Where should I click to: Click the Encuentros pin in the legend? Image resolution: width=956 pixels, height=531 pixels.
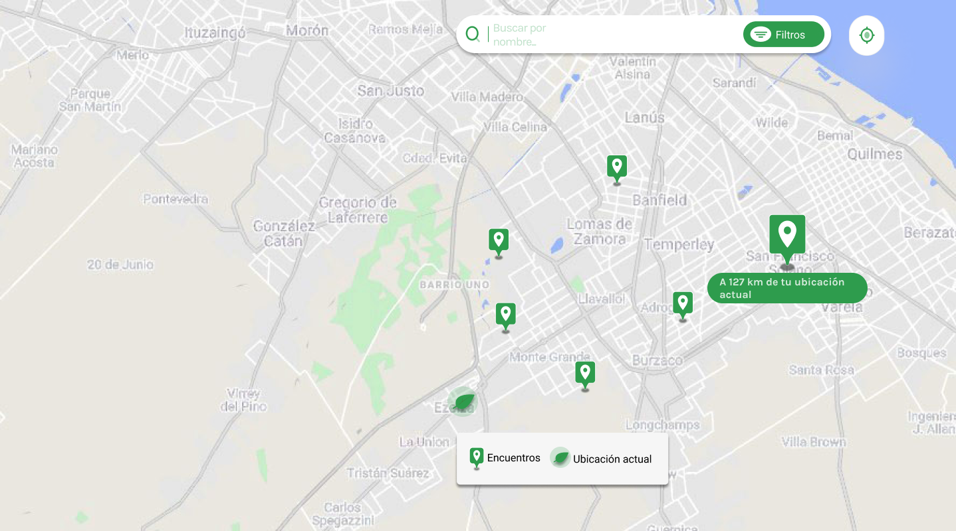click(476, 457)
